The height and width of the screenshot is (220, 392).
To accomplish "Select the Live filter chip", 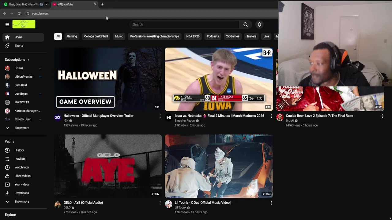I will (x=266, y=36).
